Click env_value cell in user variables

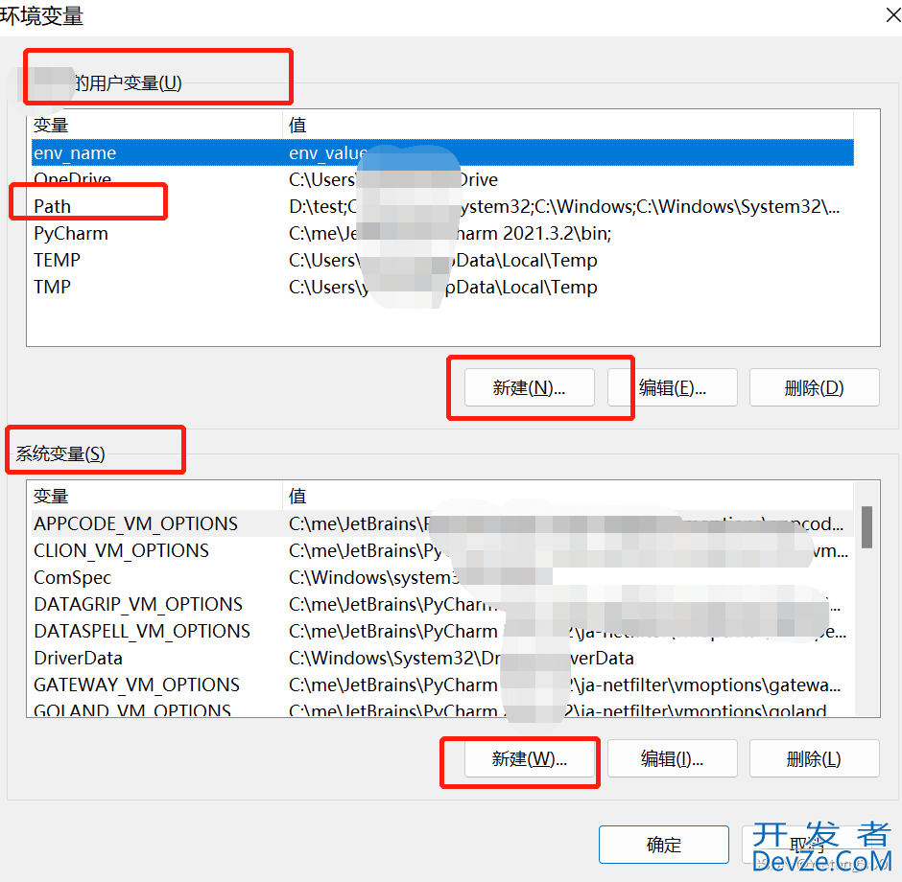point(327,152)
